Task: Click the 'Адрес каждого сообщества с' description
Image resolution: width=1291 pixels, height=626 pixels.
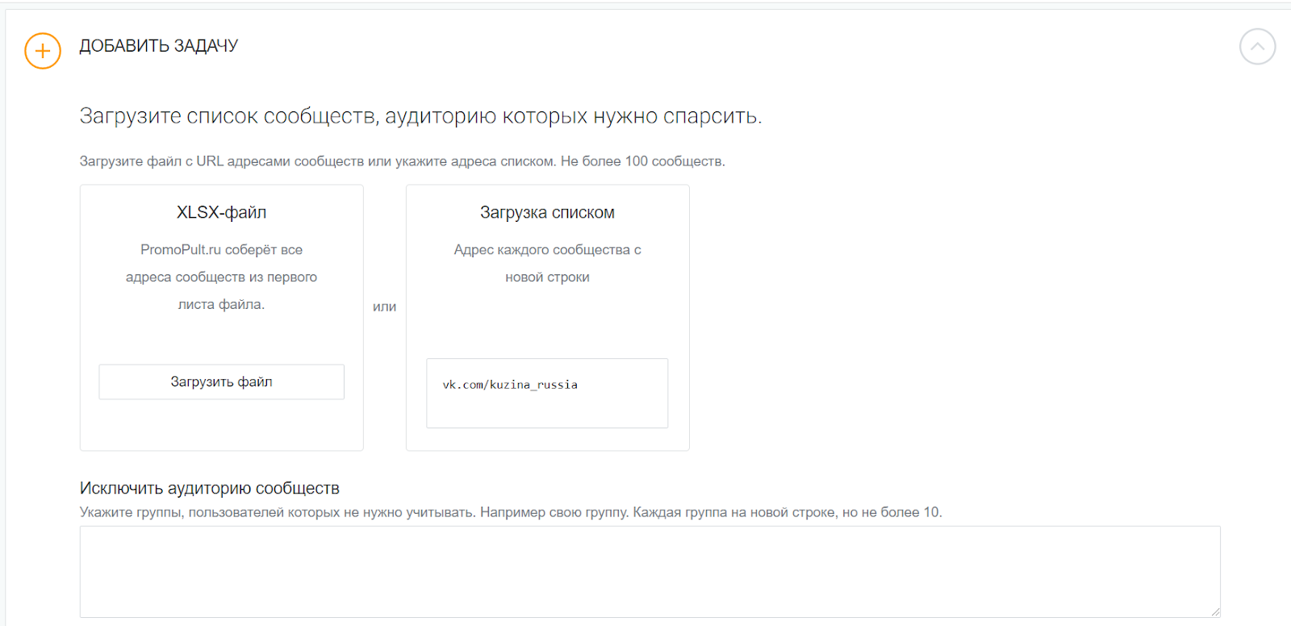Action: point(547,250)
